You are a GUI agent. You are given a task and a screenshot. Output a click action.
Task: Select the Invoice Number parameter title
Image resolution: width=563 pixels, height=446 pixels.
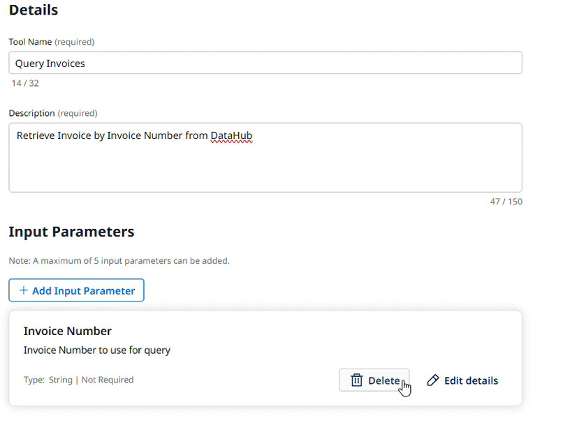(68, 331)
